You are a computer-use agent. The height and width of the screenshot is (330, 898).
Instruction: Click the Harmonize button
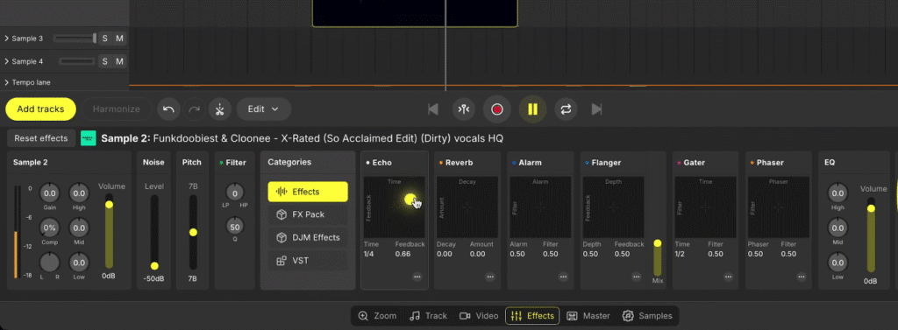coord(117,109)
